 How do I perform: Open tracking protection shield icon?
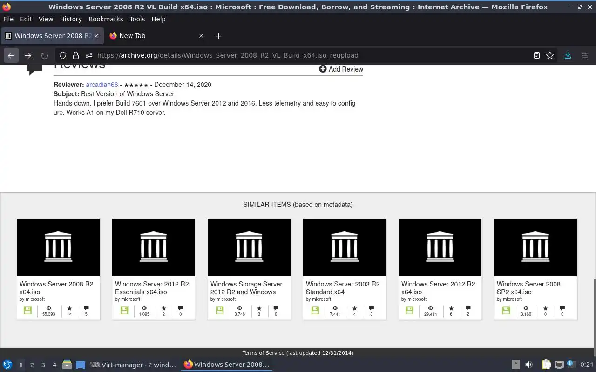click(x=63, y=55)
